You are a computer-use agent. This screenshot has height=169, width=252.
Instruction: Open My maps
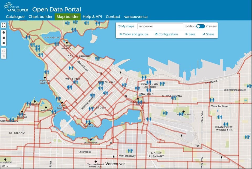(126, 26)
